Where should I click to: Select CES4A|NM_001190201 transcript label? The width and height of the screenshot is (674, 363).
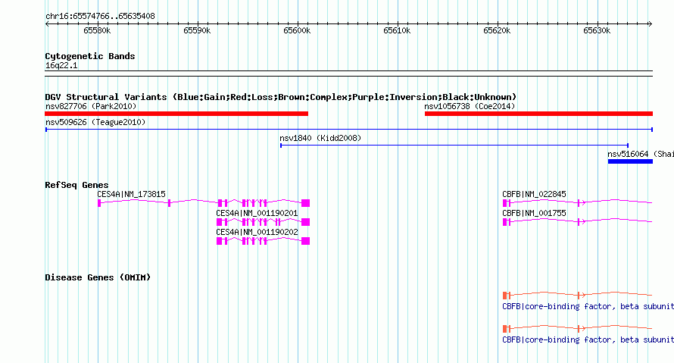[x=257, y=213]
